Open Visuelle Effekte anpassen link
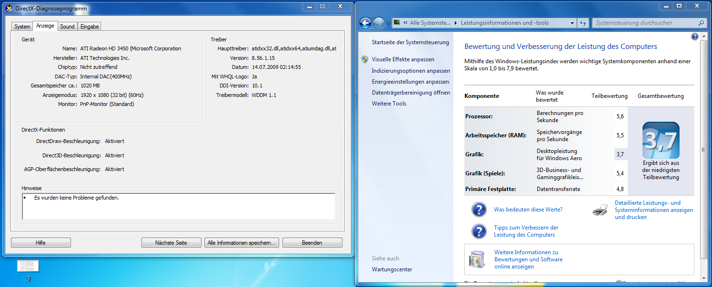This screenshot has height=287, width=712. click(403, 59)
